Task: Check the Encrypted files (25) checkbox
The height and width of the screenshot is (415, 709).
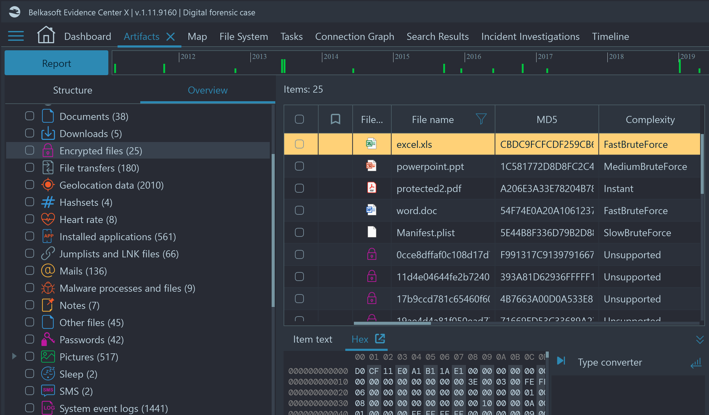Action: (x=29, y=150)
